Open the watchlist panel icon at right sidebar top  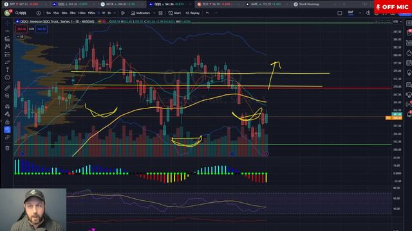point(409,23)
